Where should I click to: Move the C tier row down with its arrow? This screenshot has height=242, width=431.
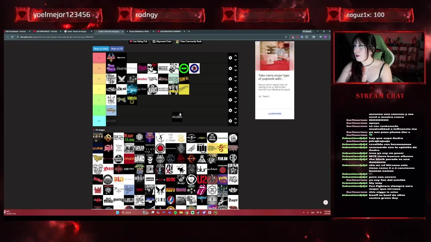pos(235,91)
